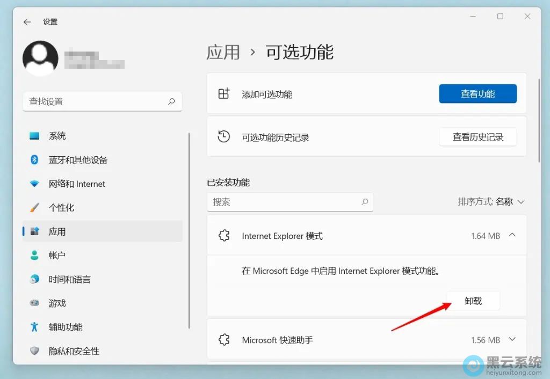
Task: Click the Gaming (游戏) controller icon
Action: [35, 303]
